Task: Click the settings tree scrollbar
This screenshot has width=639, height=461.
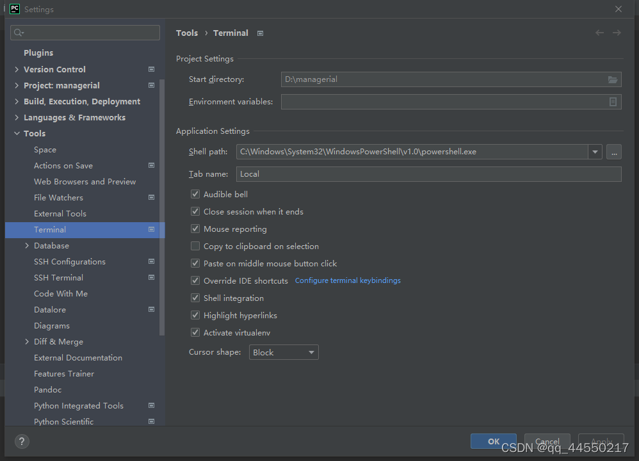Action: pyautogui.click(x=162, y=207)
